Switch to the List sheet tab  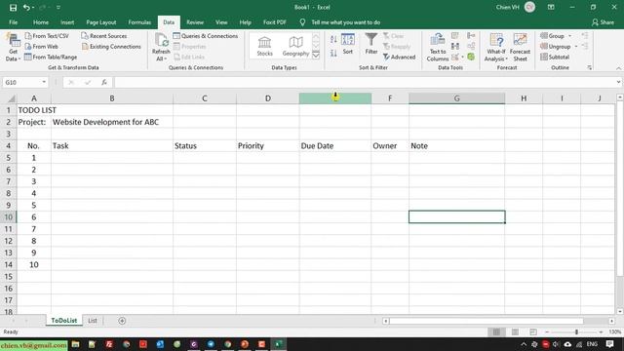tap(93, 321)
